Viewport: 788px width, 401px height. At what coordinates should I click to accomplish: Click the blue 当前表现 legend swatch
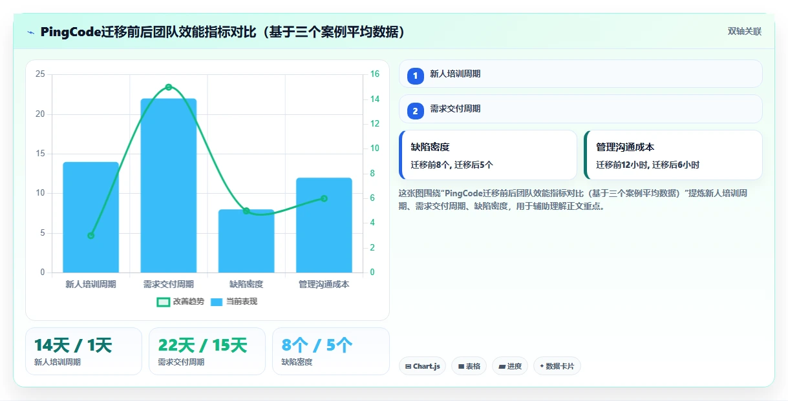(217, 302)
